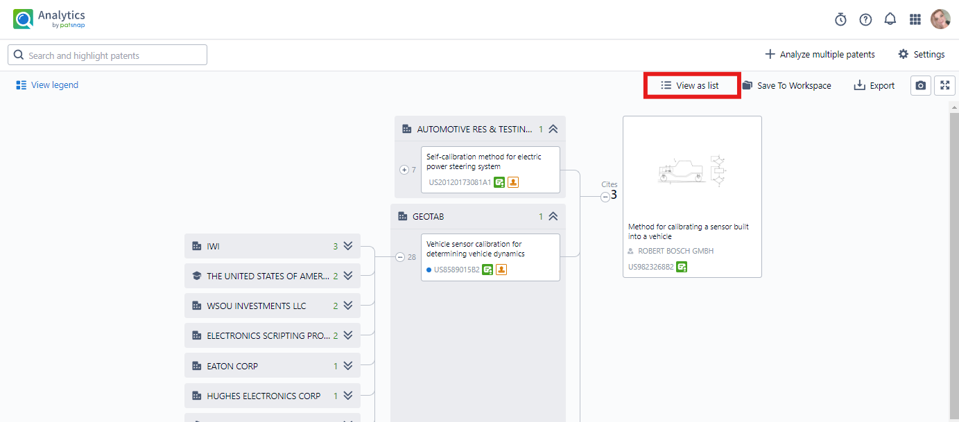959x422 pixels.
Task: Click the search and highlight patents field
Action: (107, 55)
